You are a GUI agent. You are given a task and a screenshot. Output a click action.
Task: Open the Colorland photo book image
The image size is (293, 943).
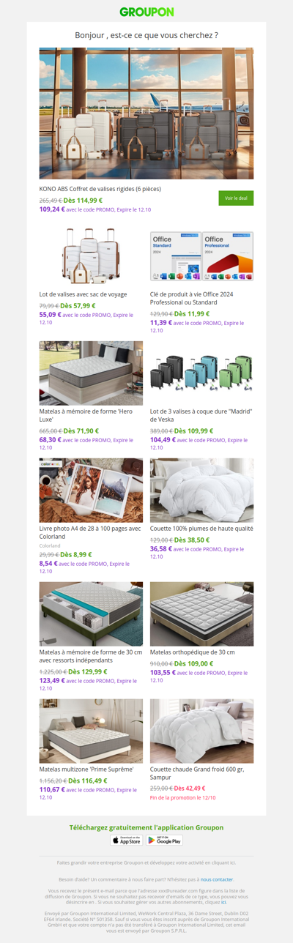[x=92, y=491]
